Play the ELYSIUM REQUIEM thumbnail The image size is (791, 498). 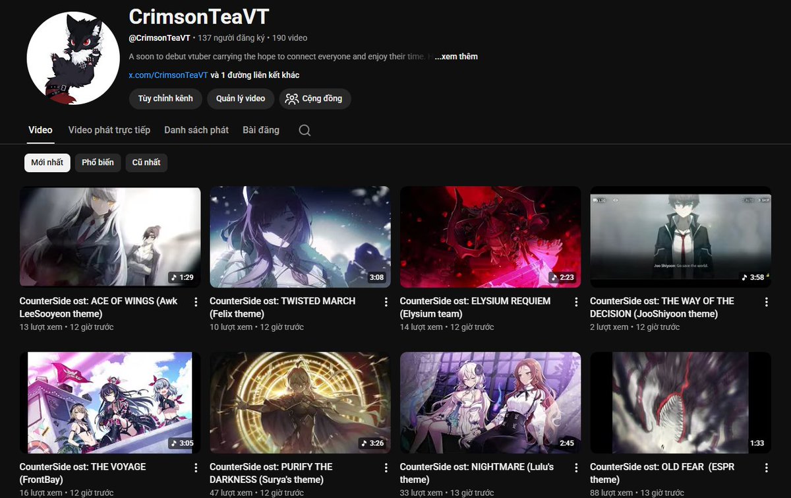[x=490, y=237]
